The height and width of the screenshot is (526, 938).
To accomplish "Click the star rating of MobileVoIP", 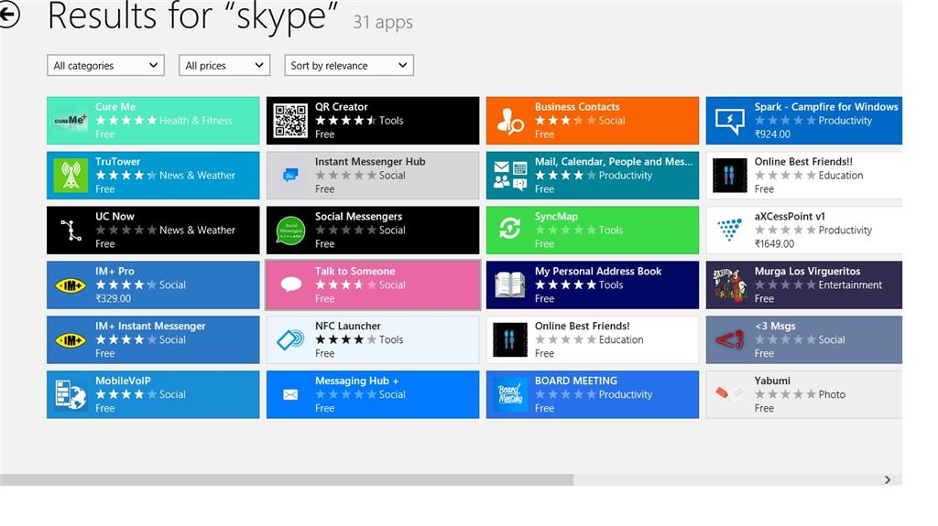I will pyautogui.click(x=125, y=394).
